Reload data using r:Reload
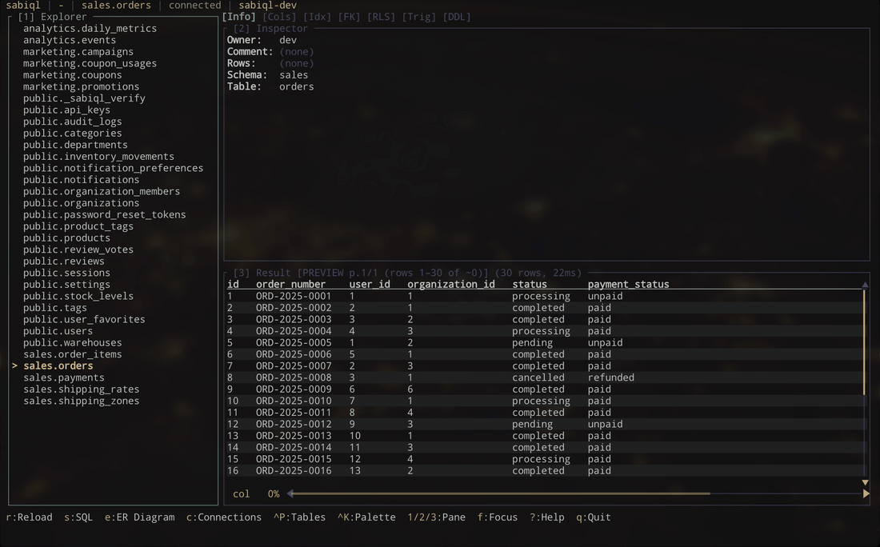The image size is (880, 547). (30, 517)
